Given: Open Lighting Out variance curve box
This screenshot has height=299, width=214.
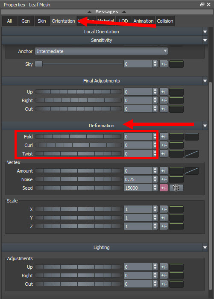Looking at the screenshot, I should (176, 284).
